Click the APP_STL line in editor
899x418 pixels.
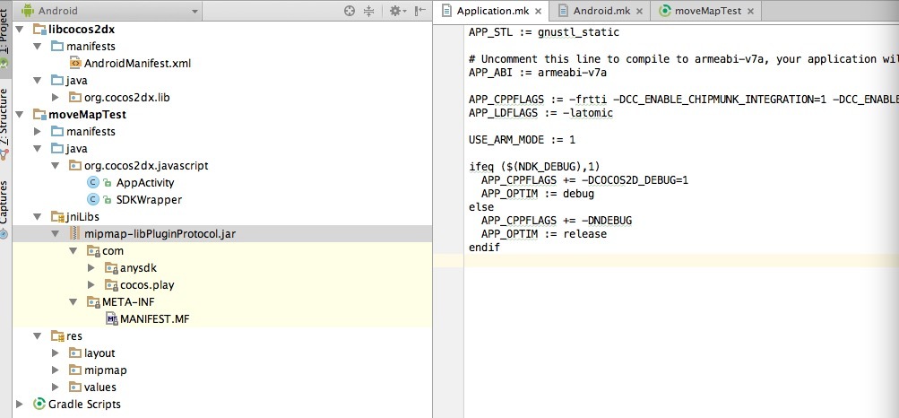click(x=543, y=32)
